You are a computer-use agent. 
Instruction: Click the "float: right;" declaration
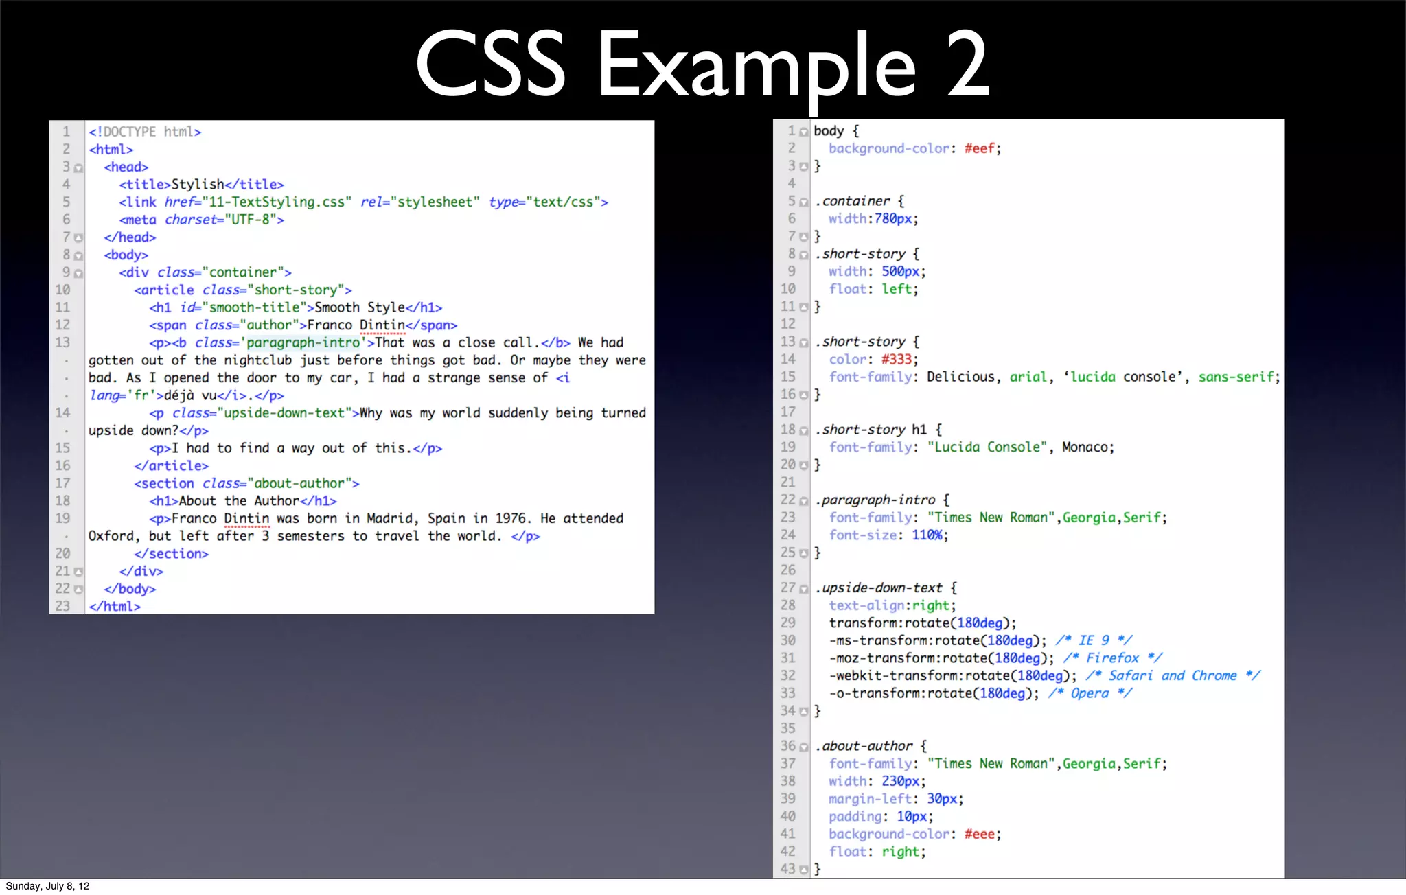877,852
